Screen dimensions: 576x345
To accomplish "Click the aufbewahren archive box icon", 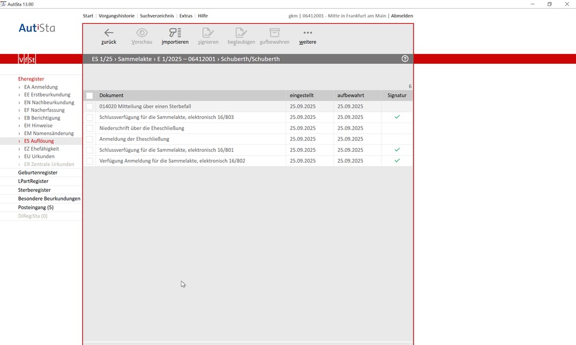I will (x=274, y=33).
